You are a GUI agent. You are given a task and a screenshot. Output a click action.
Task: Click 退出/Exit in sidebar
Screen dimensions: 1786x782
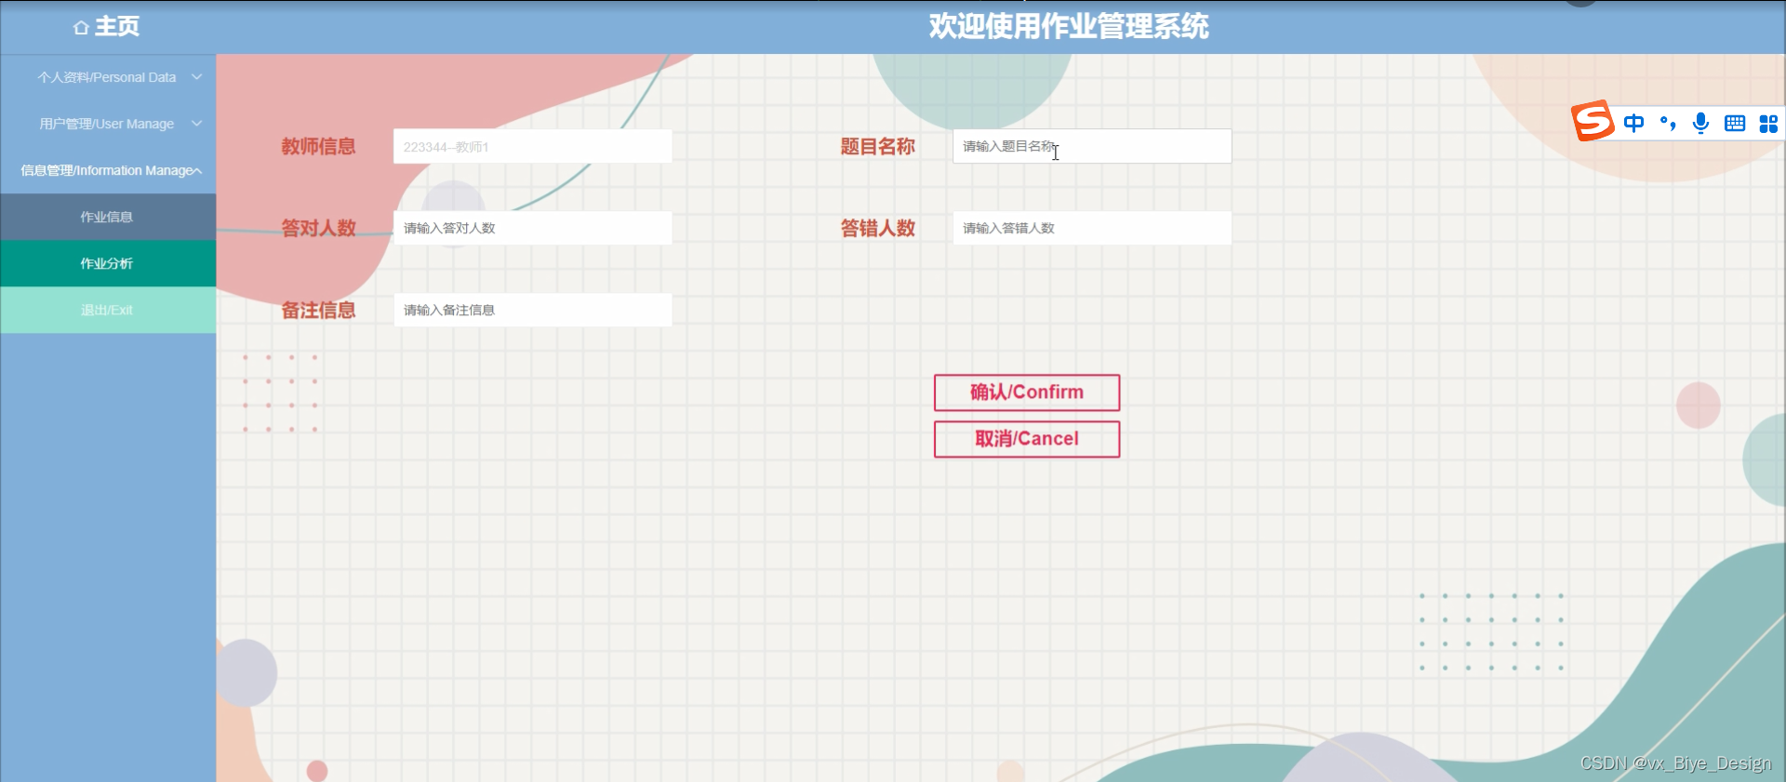tap(108, 310)
